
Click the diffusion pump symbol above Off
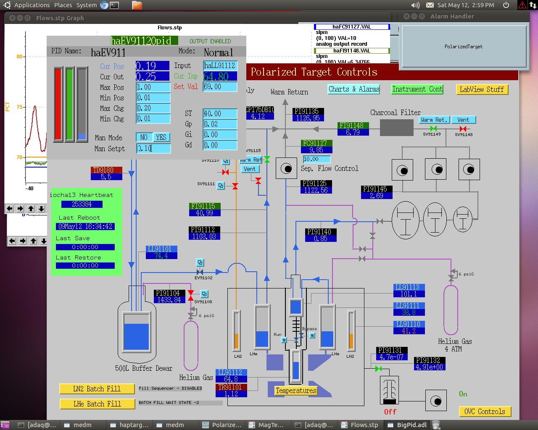coord(390,391)
